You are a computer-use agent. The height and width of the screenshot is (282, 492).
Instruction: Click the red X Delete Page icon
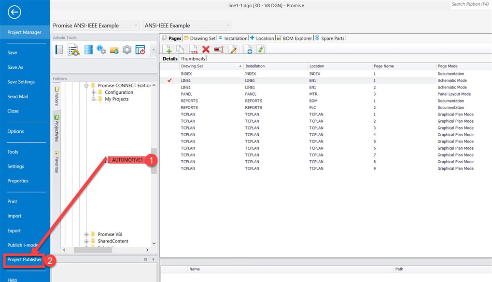point(206,49)
